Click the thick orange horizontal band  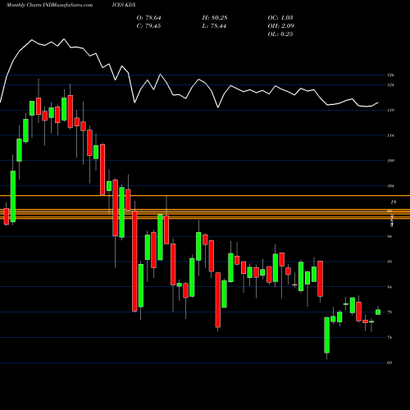point(205,212)
